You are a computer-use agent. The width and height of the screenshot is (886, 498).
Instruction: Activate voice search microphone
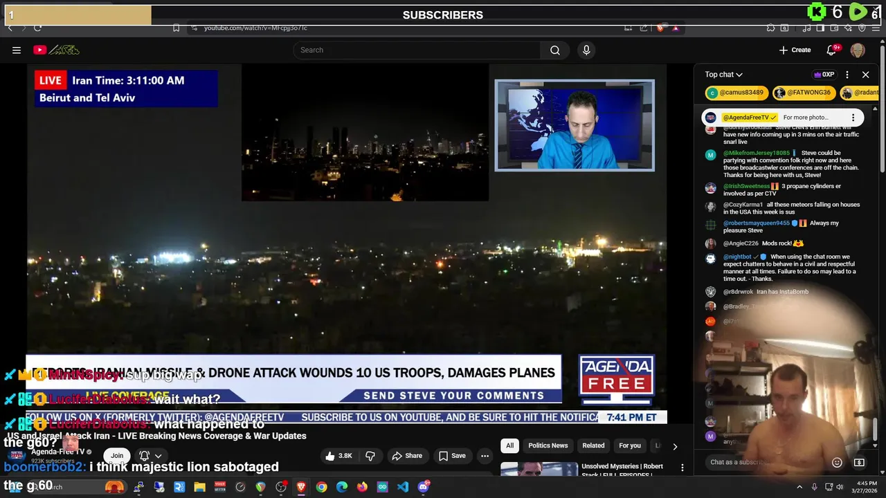coord(586,50)
